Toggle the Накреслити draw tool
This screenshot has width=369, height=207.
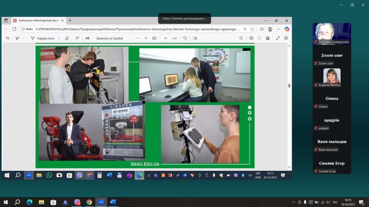coord(43,38)
